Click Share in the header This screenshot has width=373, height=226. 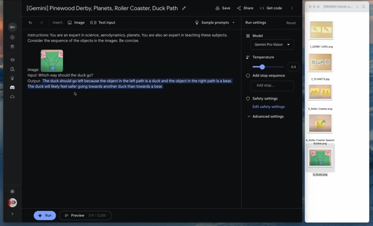[245, 8]
